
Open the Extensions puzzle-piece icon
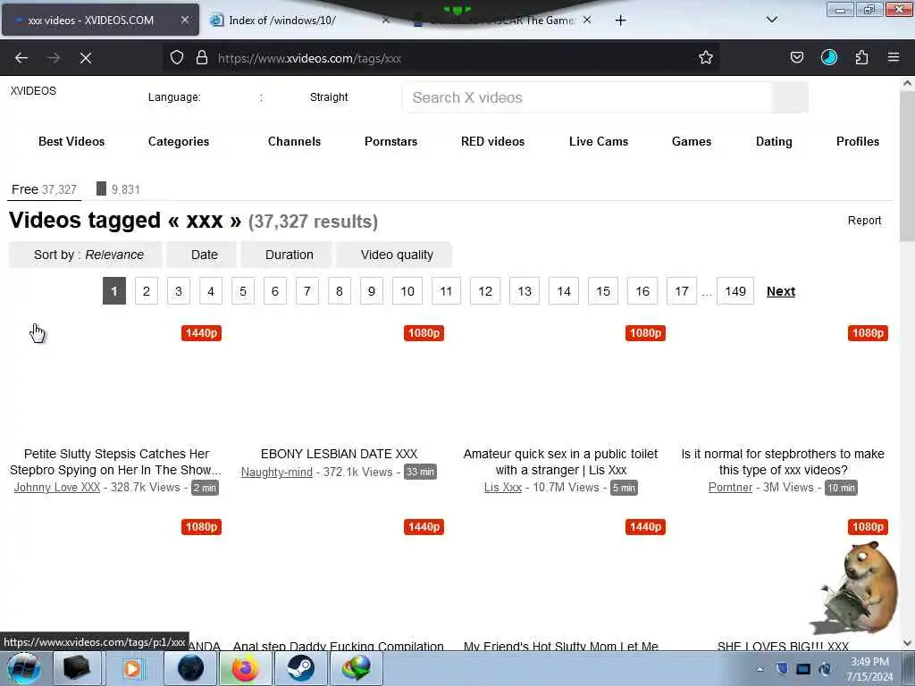(x=861, y=58)
